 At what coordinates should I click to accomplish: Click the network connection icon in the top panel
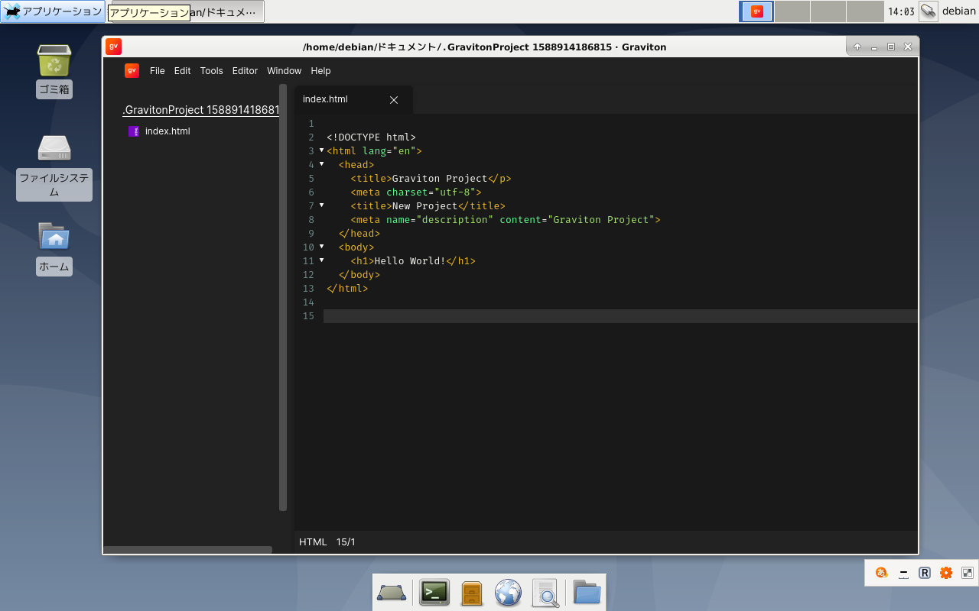coord(928,11)
